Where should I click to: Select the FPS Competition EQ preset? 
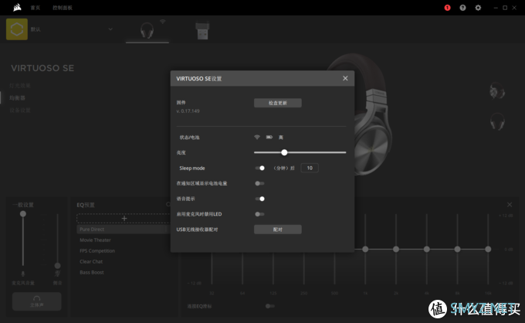pyautogui.click(x=97, y=250)
